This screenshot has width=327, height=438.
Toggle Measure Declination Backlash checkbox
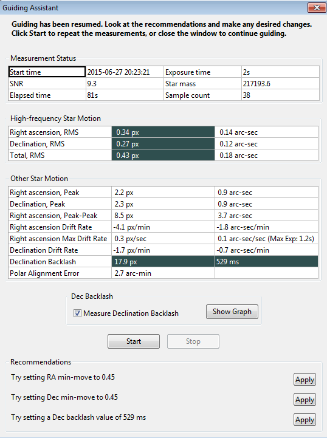tap(77, 313)
